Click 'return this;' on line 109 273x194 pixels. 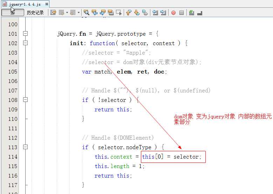click(113, 110)
